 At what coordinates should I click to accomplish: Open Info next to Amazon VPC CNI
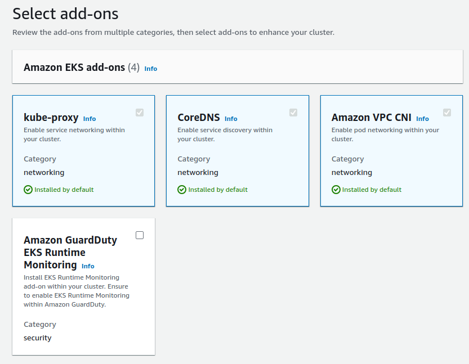[x=422, y=119]
